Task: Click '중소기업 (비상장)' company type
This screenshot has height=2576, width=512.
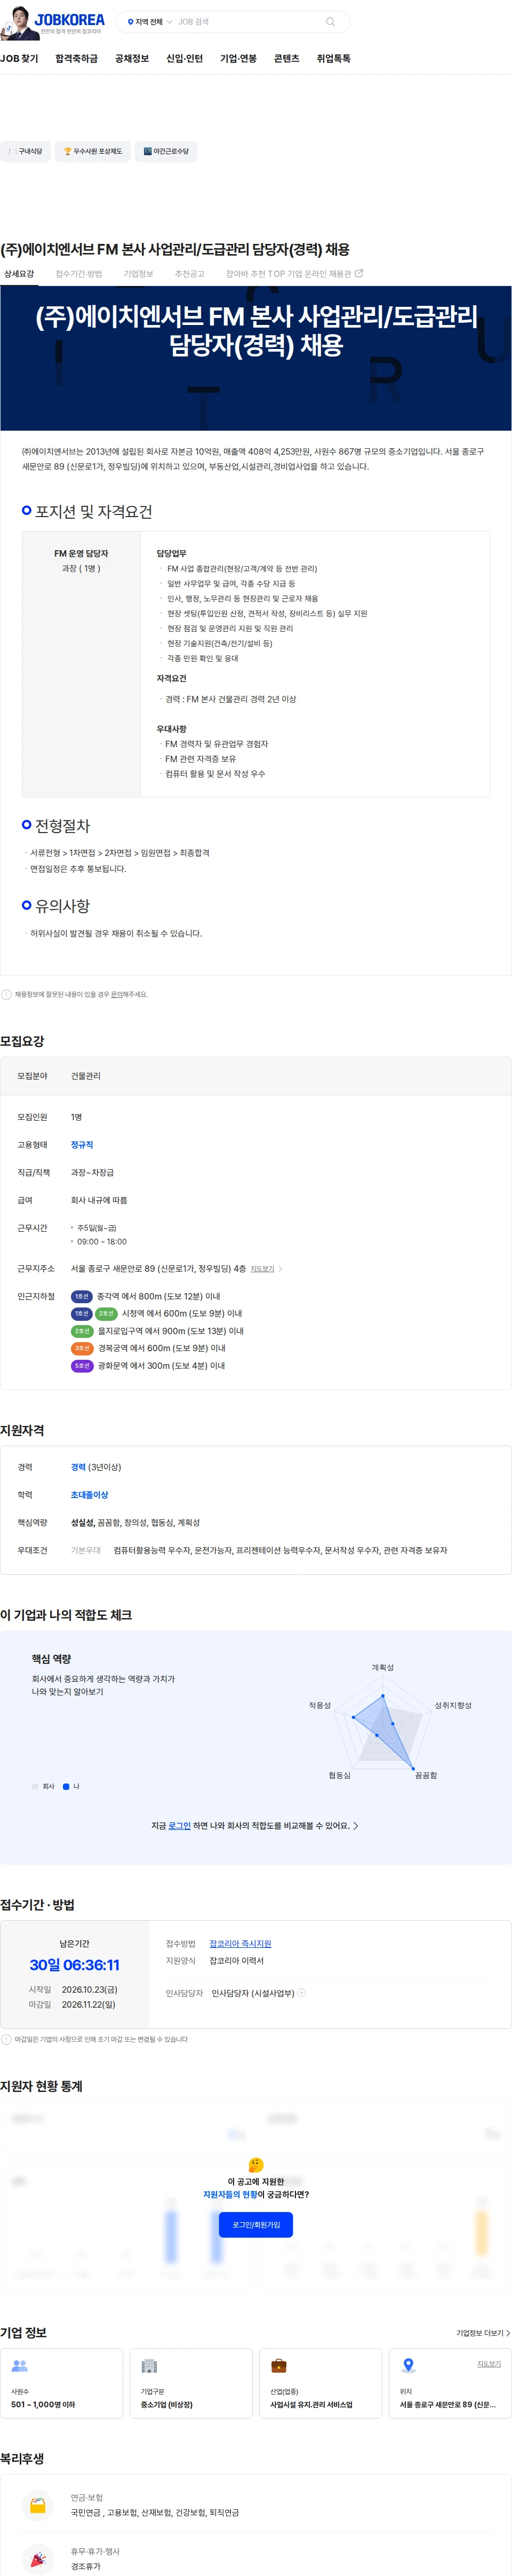Action: click(167, 2405)
